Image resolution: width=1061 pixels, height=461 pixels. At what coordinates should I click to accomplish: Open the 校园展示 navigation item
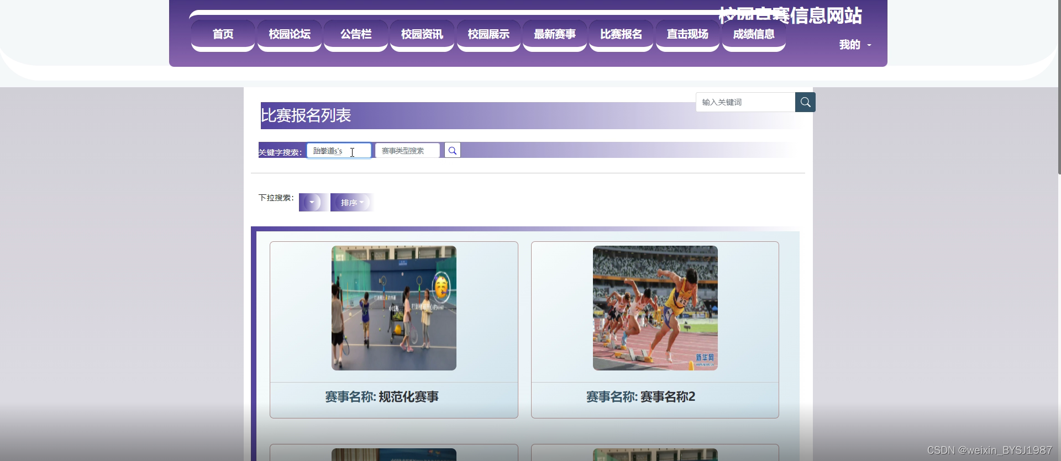489,35
